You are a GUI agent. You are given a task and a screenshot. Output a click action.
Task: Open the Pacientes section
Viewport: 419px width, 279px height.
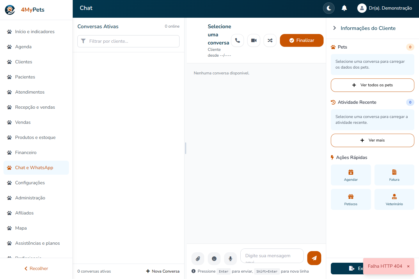pos(36,77)
